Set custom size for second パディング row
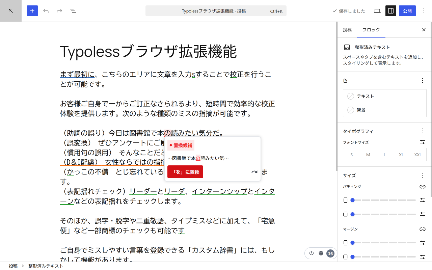This screenshot has width=432, height=270. 423,214
